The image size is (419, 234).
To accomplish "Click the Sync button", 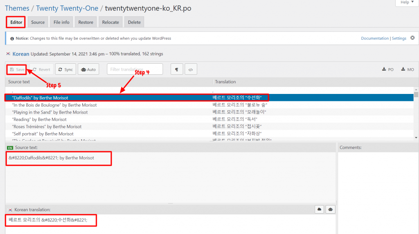I will tap(65, 69).
